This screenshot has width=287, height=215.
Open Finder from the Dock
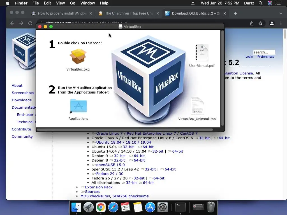tap(76, 207)
